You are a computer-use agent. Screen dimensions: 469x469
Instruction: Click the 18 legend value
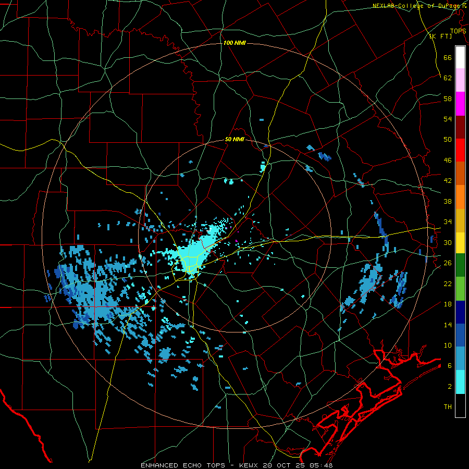[448, 304]
